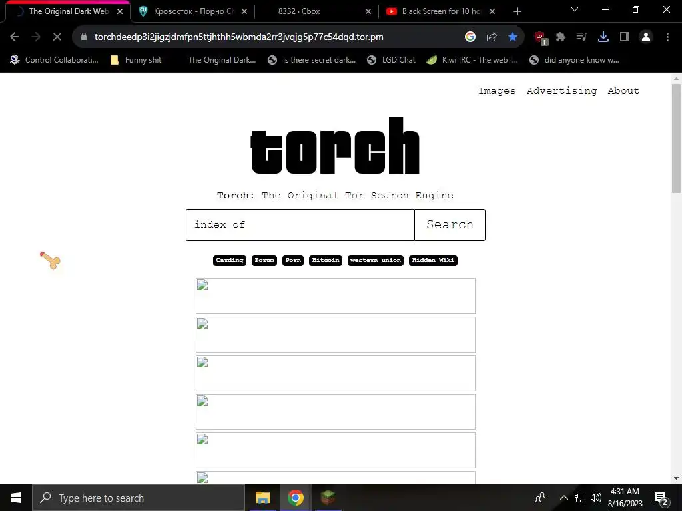Image resolution: width=682 pixels, height=511 pixels.
Task: Open Minecraft icon in the taskbar
Action: point(328,498)
